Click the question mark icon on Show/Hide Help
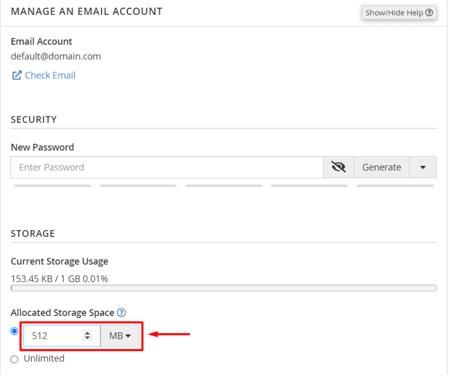This screenshot has height=382, width=450. coord(430,13)
